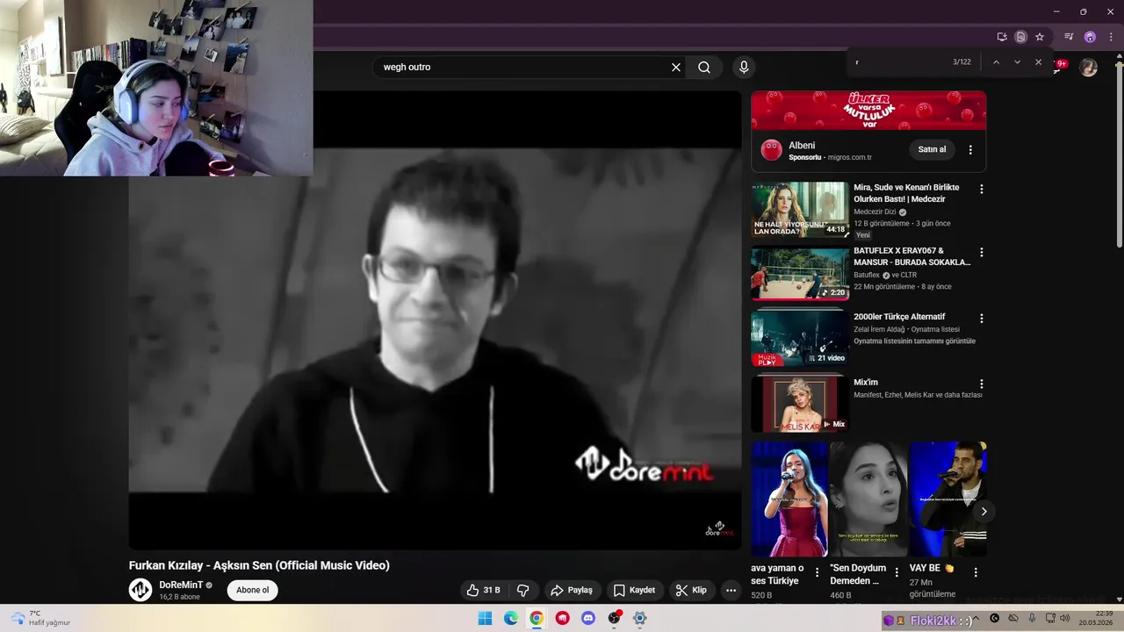The width and height of the screenshot is (1124, 632).
Task: Open Settings gear app in taskbar
Action: point(640,618)
